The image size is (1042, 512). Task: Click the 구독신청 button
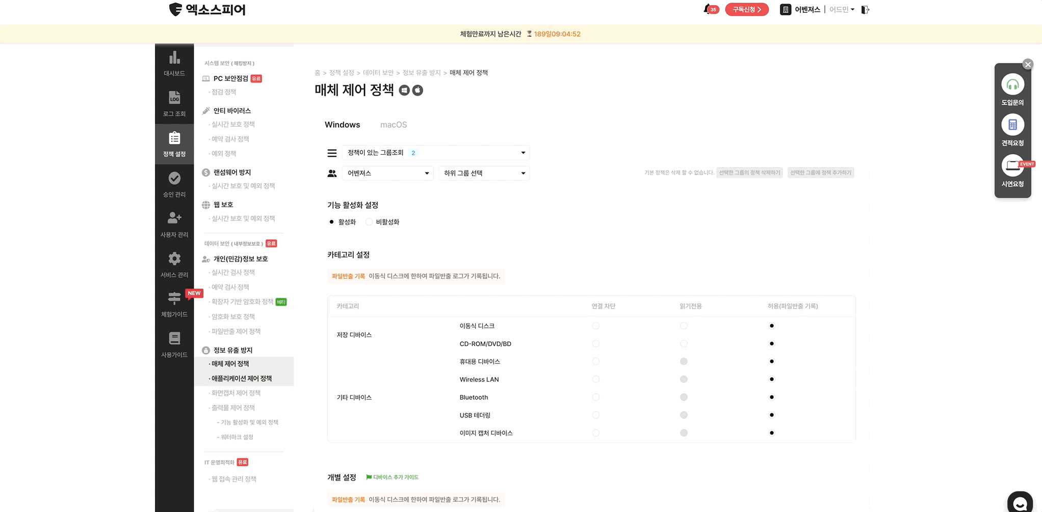click(x=746, y=9)
